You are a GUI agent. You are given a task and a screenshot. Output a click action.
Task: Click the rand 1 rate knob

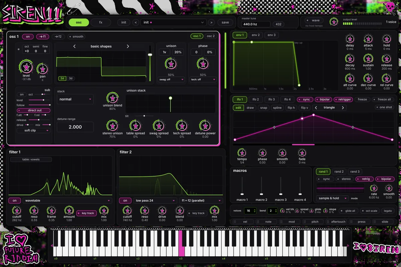coord(374,189)
